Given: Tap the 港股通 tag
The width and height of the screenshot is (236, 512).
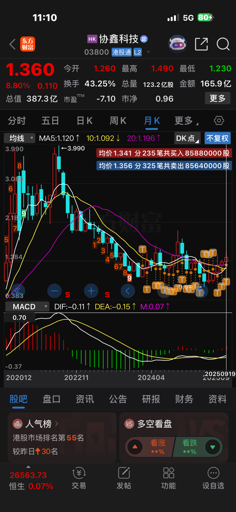Looking at the screenshot, I should [122, 52].
